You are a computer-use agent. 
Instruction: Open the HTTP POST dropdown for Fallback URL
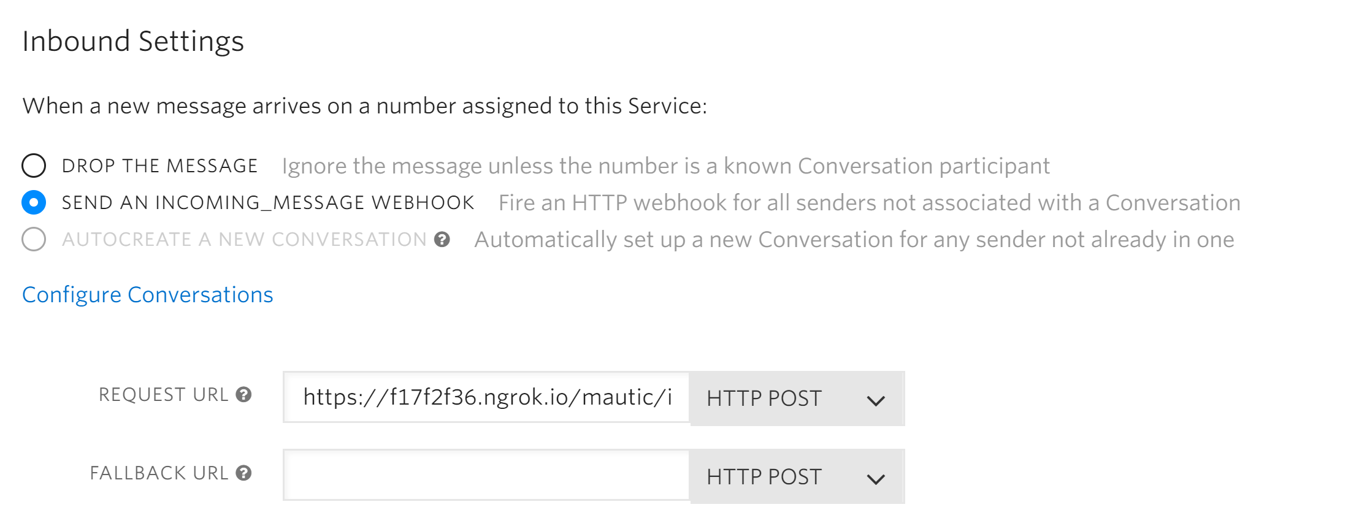[x=797, y=476]
